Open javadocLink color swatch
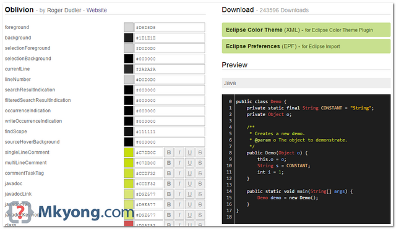The height and width of the screenshot is (229, 396). 129,194
